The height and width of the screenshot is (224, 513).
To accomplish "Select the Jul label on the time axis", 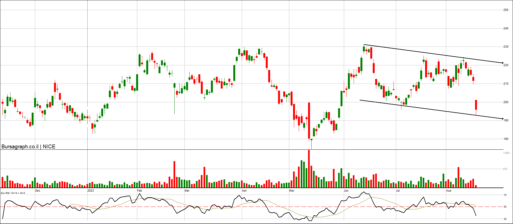I will tap(398, 191).
